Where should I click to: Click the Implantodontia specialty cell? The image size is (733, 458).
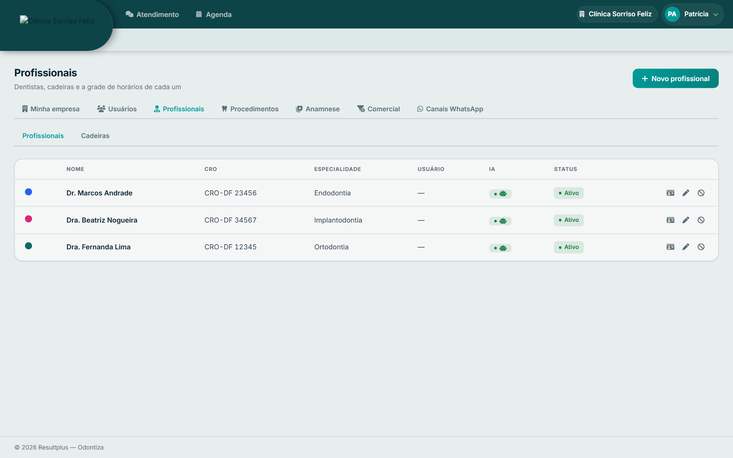pos(338,220)
